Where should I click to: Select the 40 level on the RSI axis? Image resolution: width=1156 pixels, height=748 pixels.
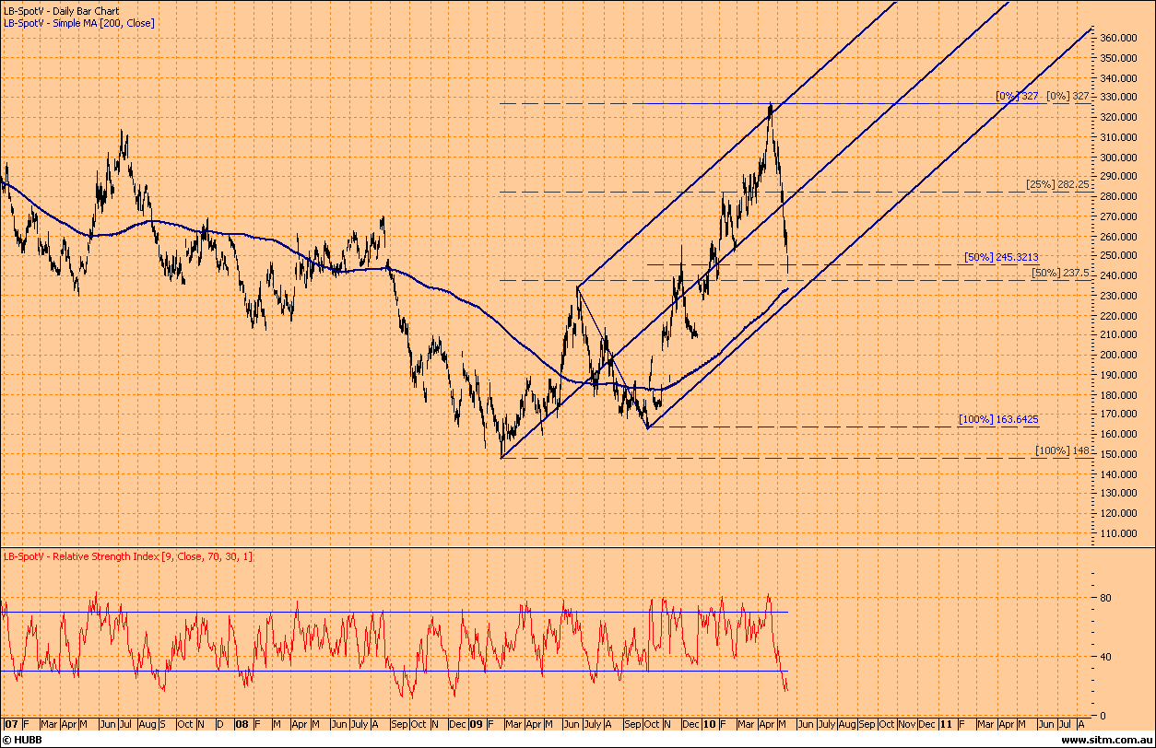[x=1105, y=657]
